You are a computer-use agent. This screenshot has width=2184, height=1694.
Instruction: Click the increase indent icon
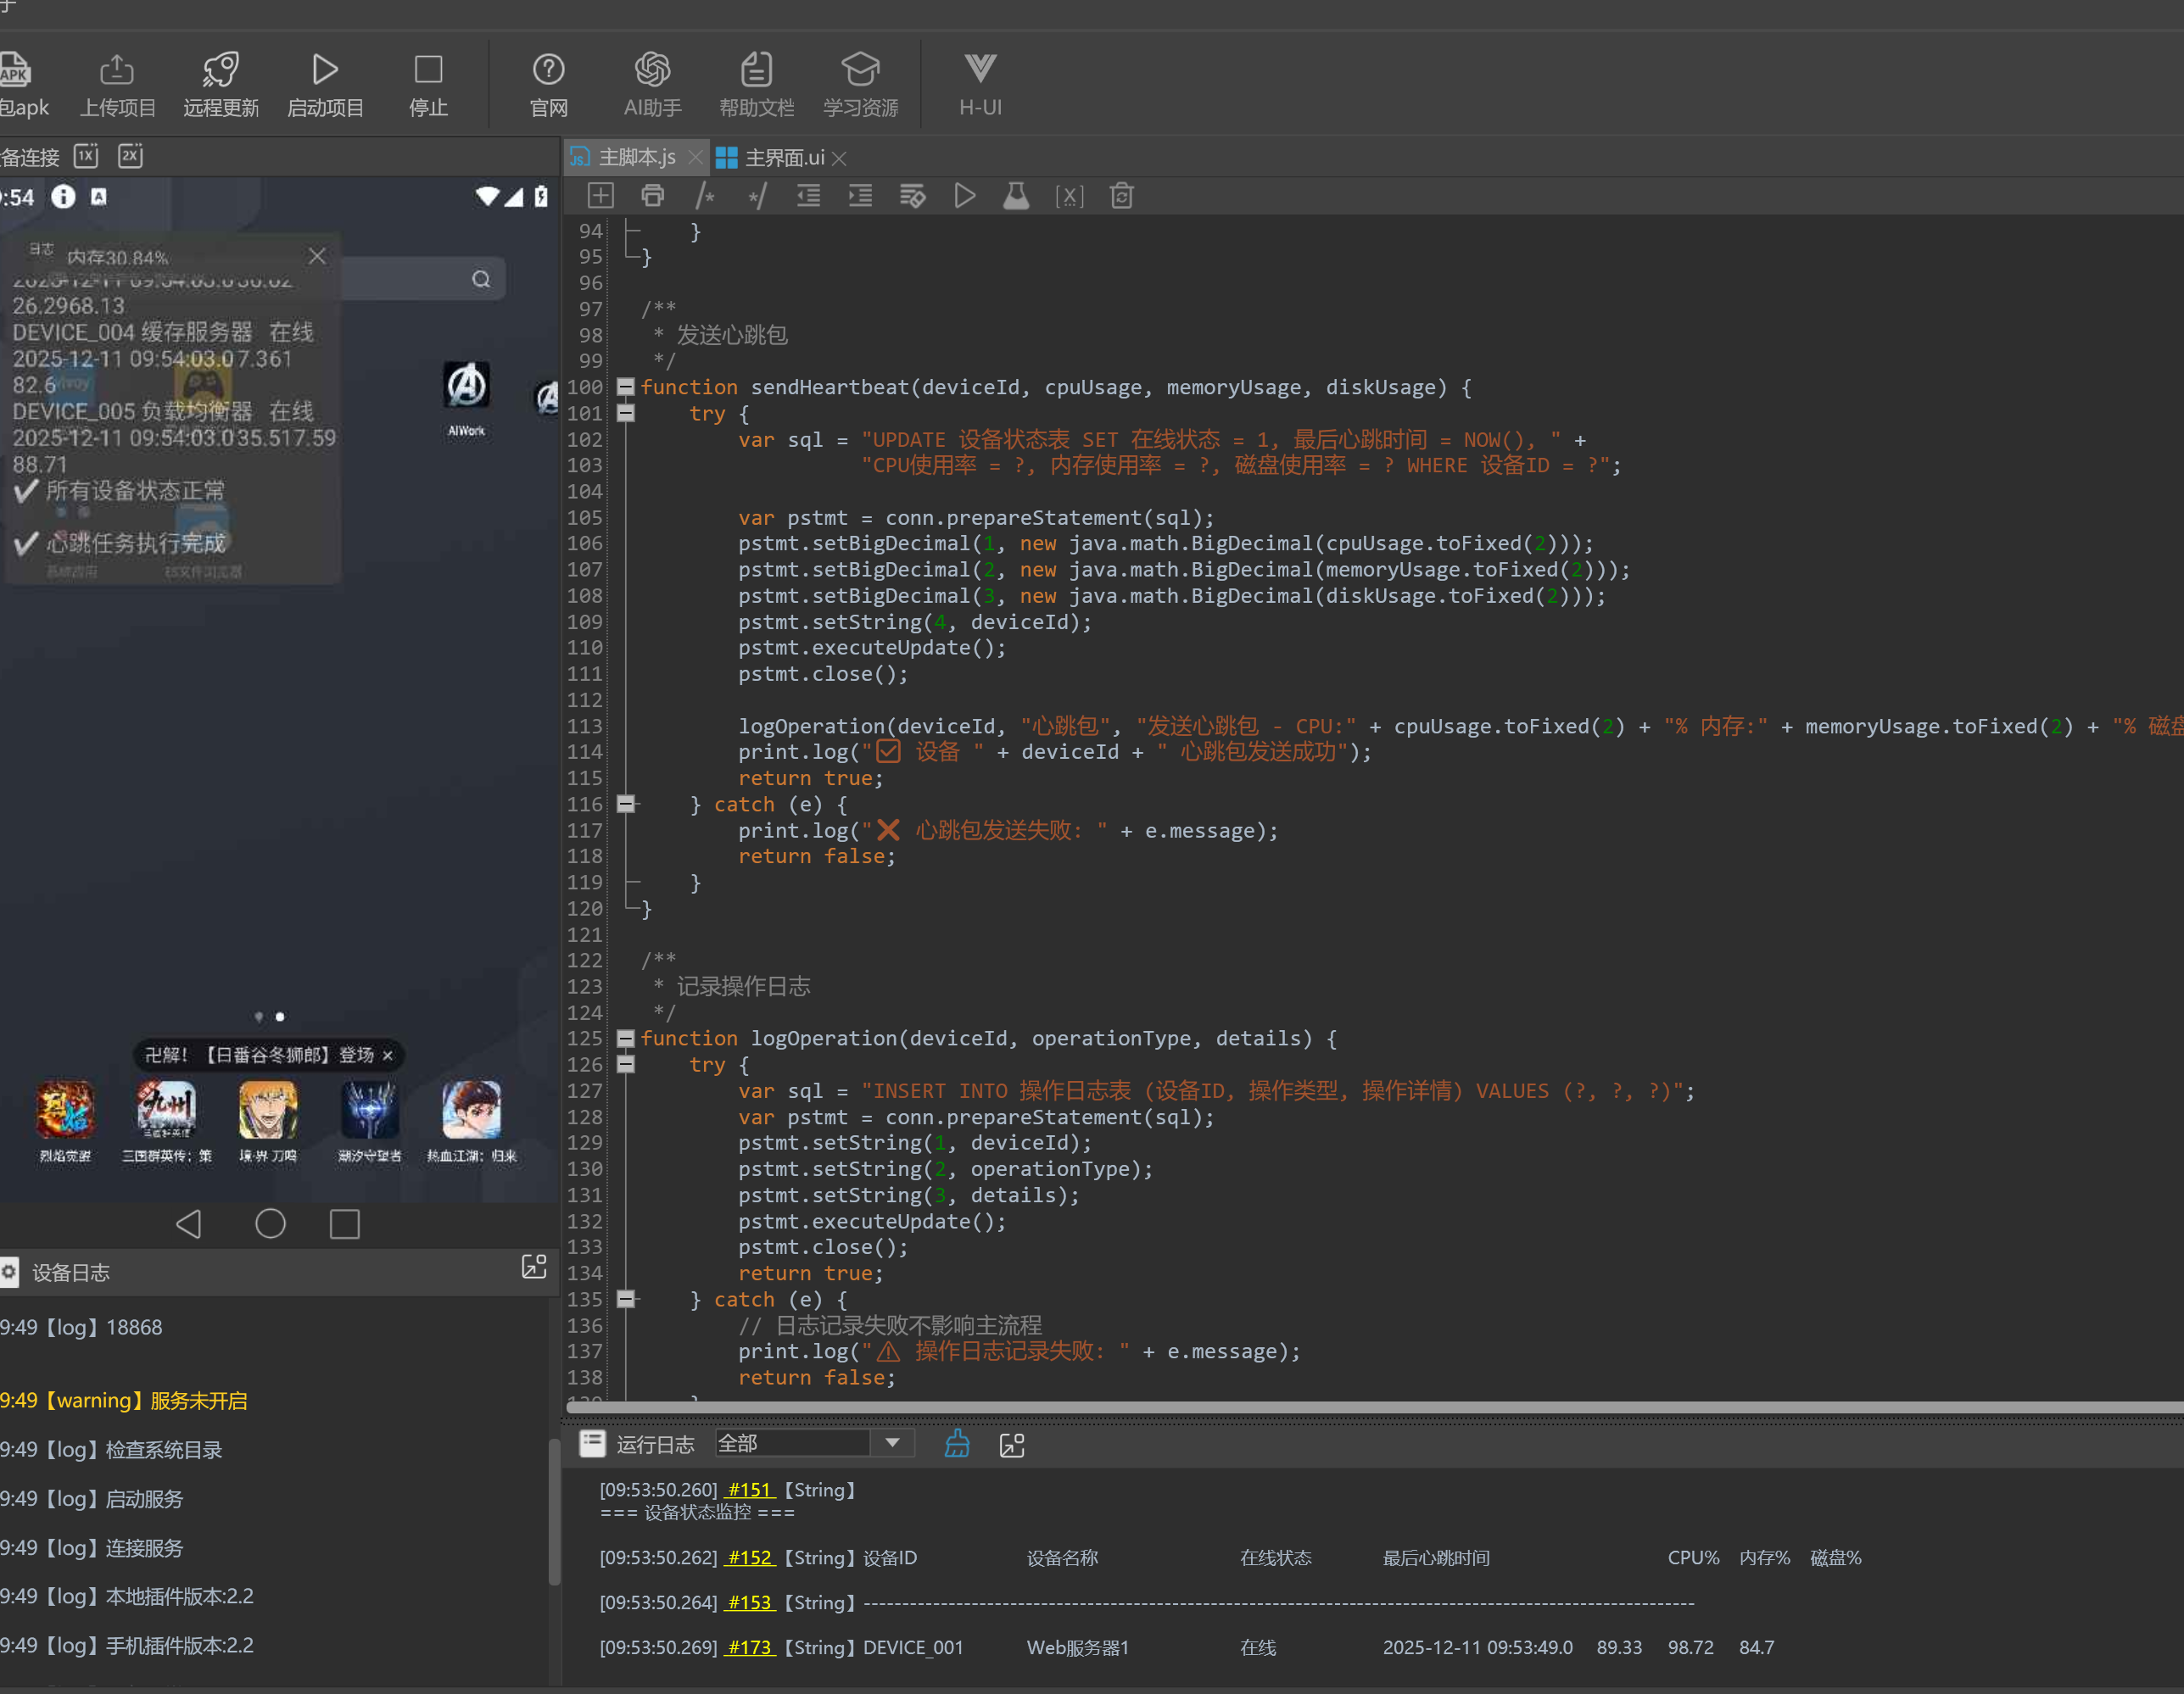860,196
